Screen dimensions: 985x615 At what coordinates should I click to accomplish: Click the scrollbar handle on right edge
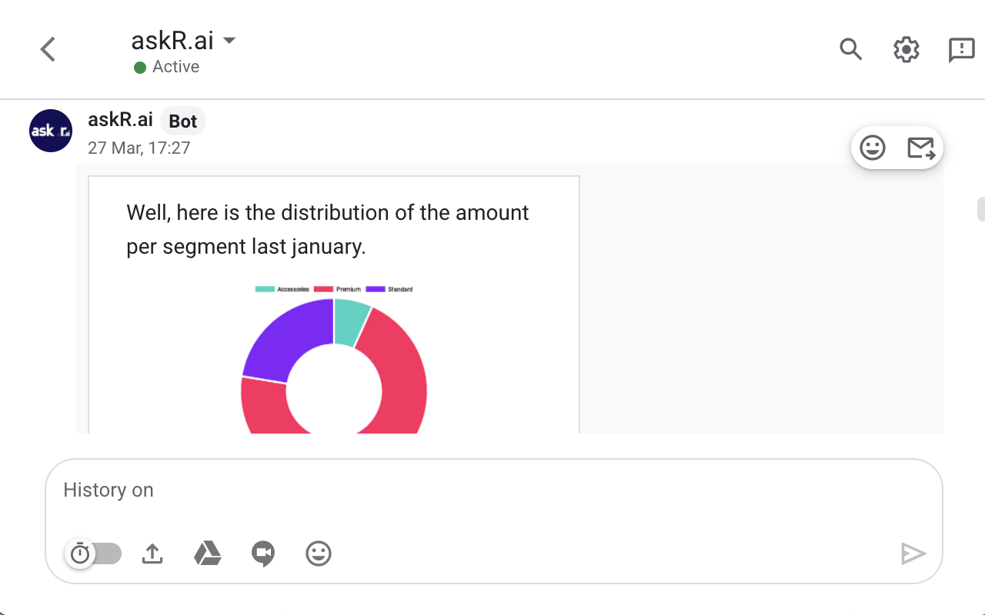[x=980, y=209]
